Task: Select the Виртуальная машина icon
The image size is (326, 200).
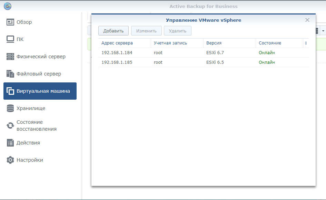Action: 10,91
